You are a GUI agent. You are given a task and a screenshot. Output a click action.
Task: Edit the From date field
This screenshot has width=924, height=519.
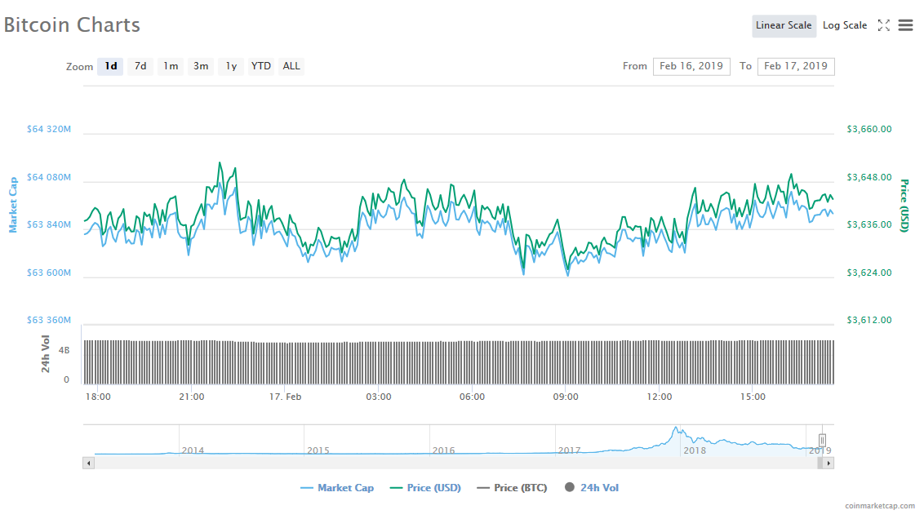691,66
